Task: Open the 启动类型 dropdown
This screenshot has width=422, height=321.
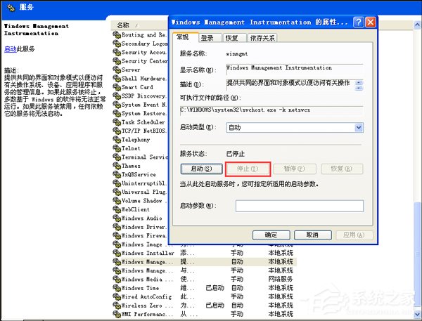Action: pos(359,127)
